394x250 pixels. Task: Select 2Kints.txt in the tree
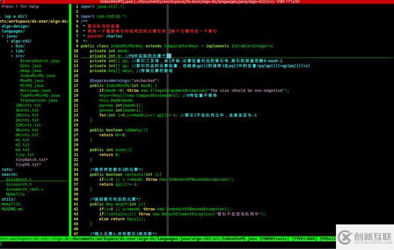point(27,120)
